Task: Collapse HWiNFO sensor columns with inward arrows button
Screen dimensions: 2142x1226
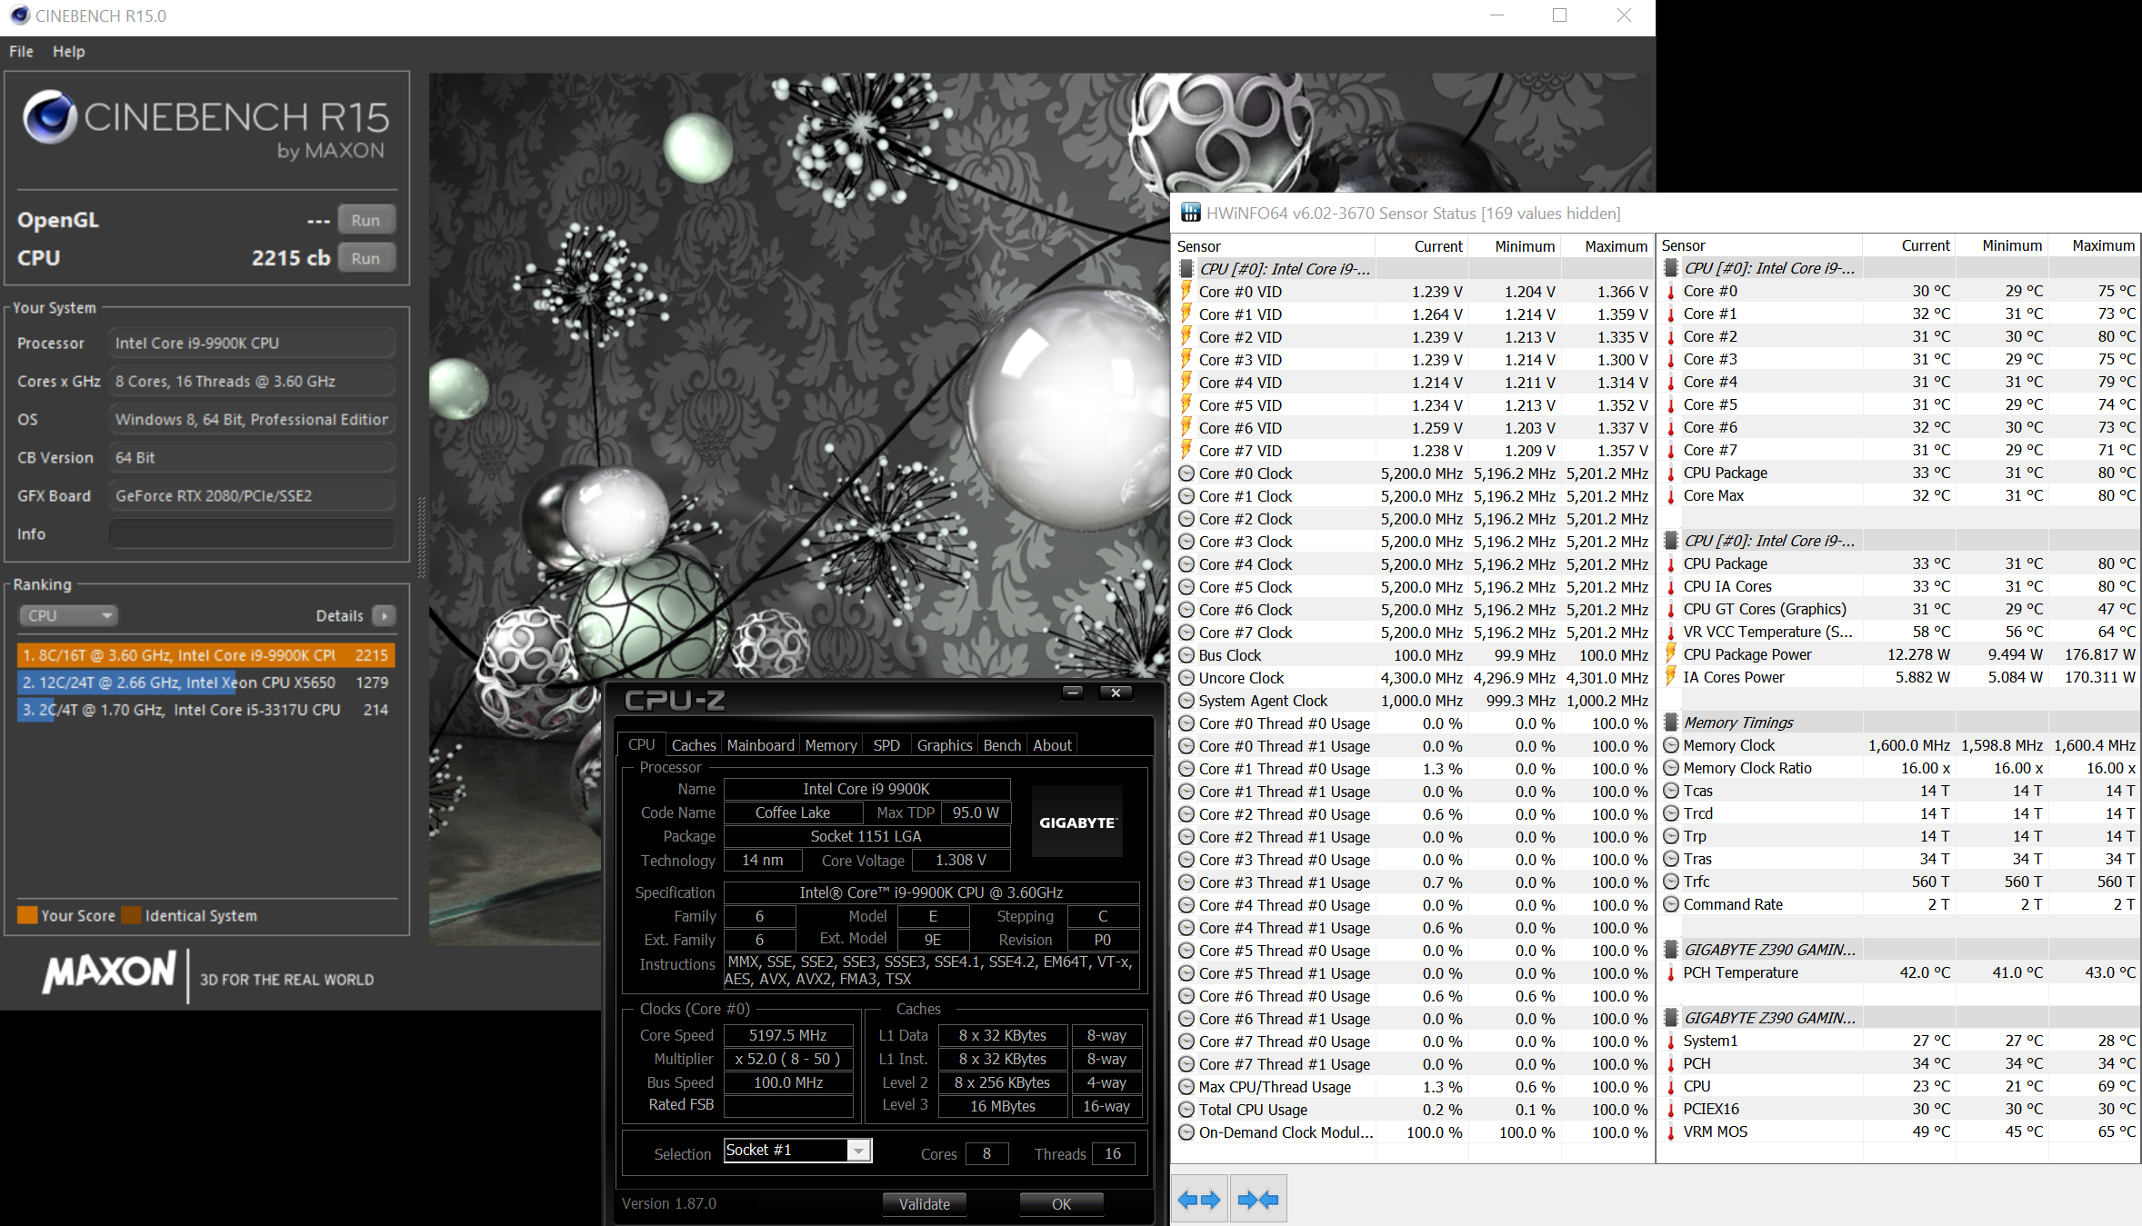Action: [1258, 1200]
